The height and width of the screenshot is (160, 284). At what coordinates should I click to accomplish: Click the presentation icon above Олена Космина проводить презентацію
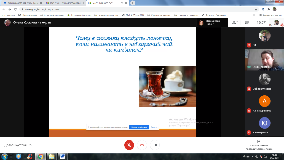click(259, 141)
